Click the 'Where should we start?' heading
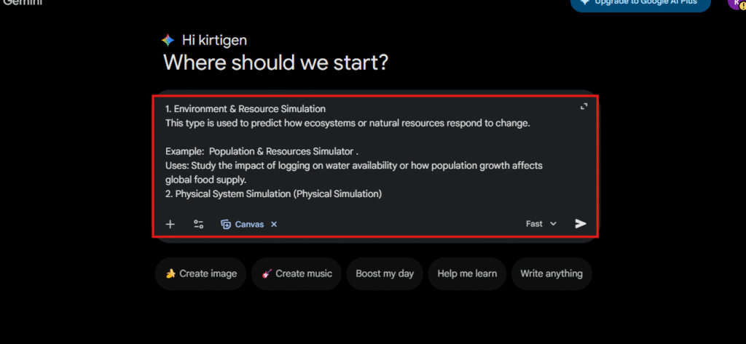This screenshot has height=344, width=746. pos(275,63)
